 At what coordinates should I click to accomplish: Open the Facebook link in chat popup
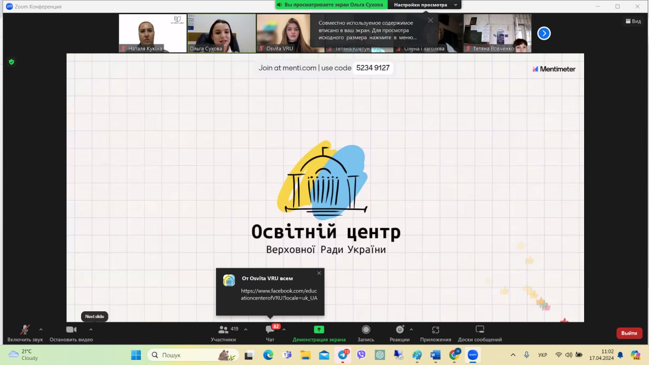click(279, 295)
